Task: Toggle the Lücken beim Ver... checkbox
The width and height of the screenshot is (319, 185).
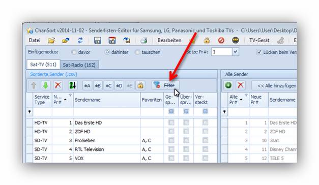Action: click(x=259, y=52)
